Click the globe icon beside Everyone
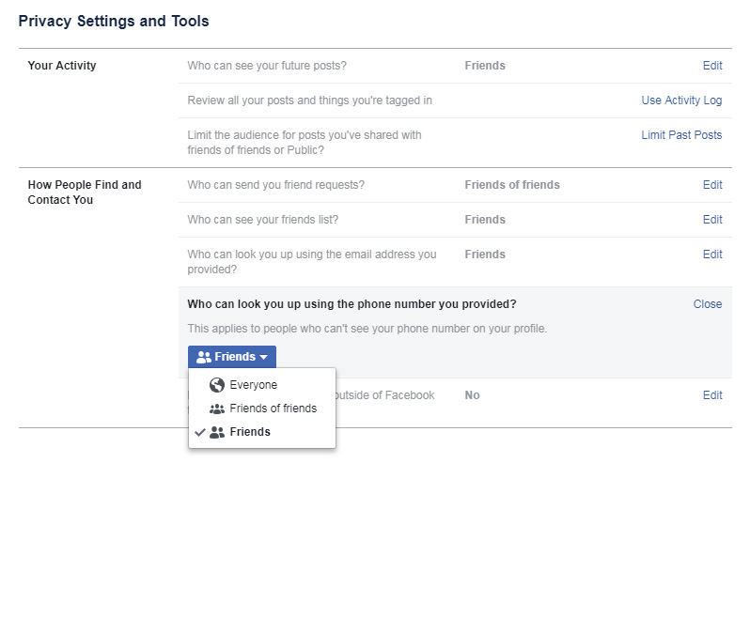This screenshot has width=750, height=617. tap(217, 385)
